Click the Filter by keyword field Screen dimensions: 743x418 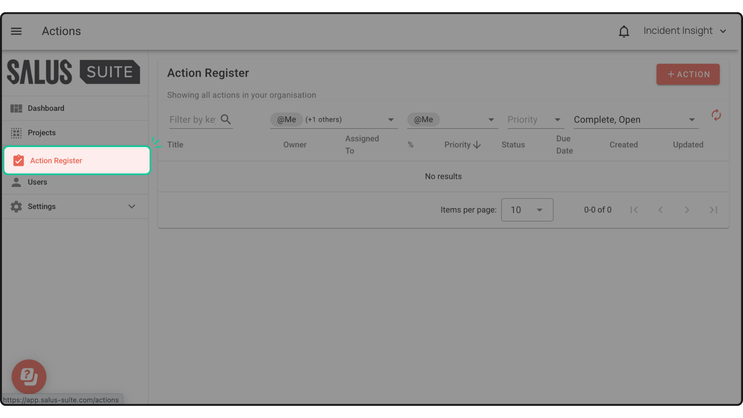pos(192,120)
